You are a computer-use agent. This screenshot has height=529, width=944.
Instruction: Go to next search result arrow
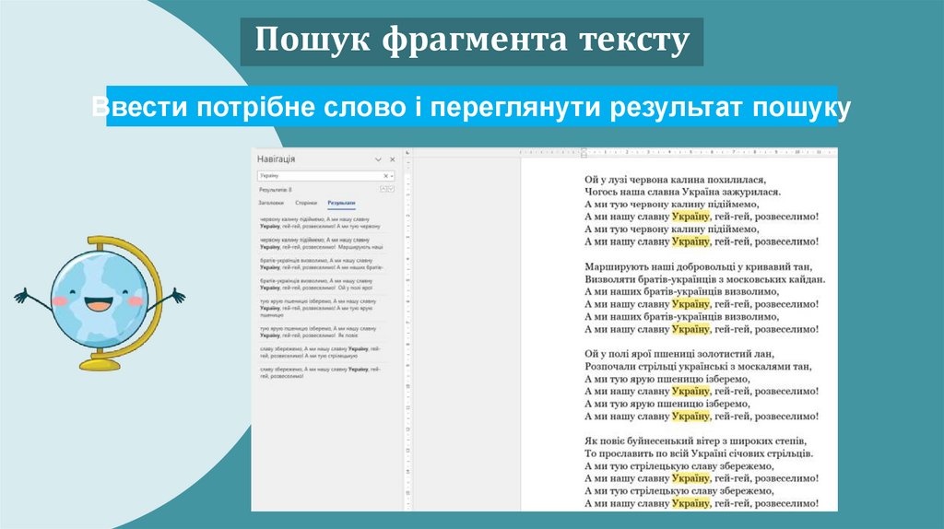tap(392, 189)
